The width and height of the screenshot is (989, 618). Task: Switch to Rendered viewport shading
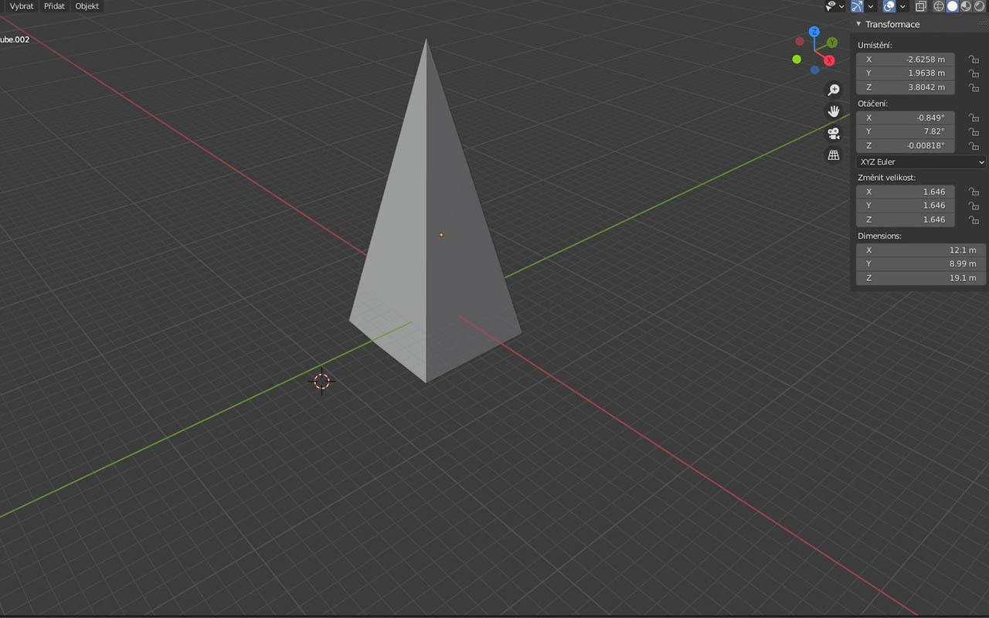point(979,6)
